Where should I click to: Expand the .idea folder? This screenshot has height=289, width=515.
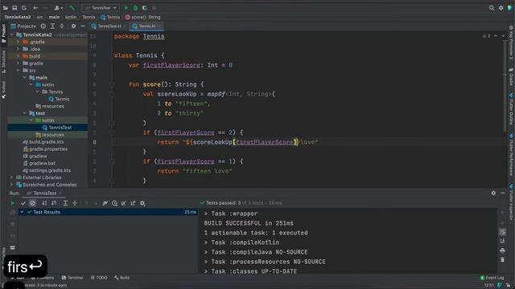(x=18, y=49)
